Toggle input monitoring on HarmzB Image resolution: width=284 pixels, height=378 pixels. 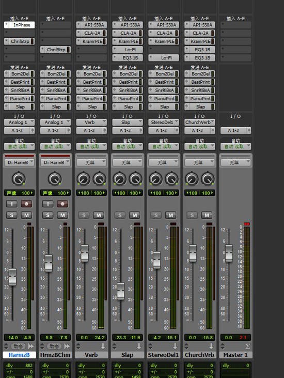11,204
